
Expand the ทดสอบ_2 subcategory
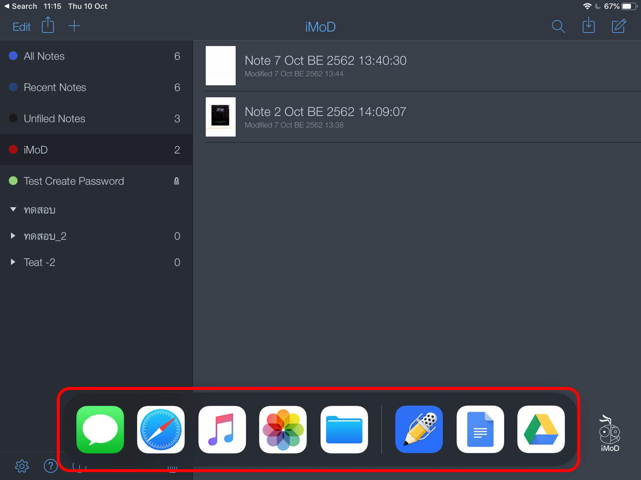click(12, 236)
